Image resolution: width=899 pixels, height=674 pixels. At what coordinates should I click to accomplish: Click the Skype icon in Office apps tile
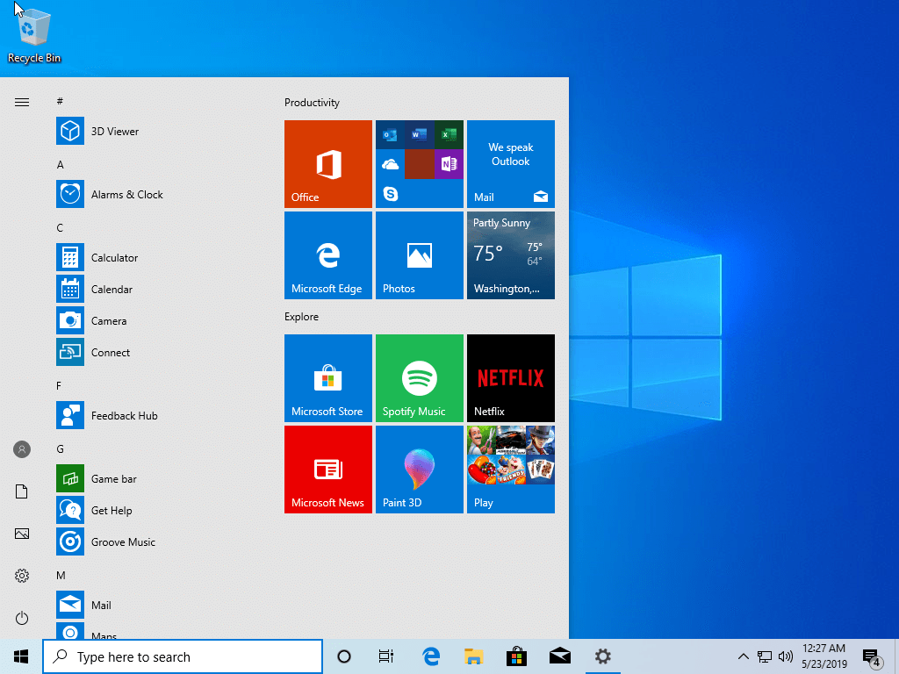[x=391, y=194]
